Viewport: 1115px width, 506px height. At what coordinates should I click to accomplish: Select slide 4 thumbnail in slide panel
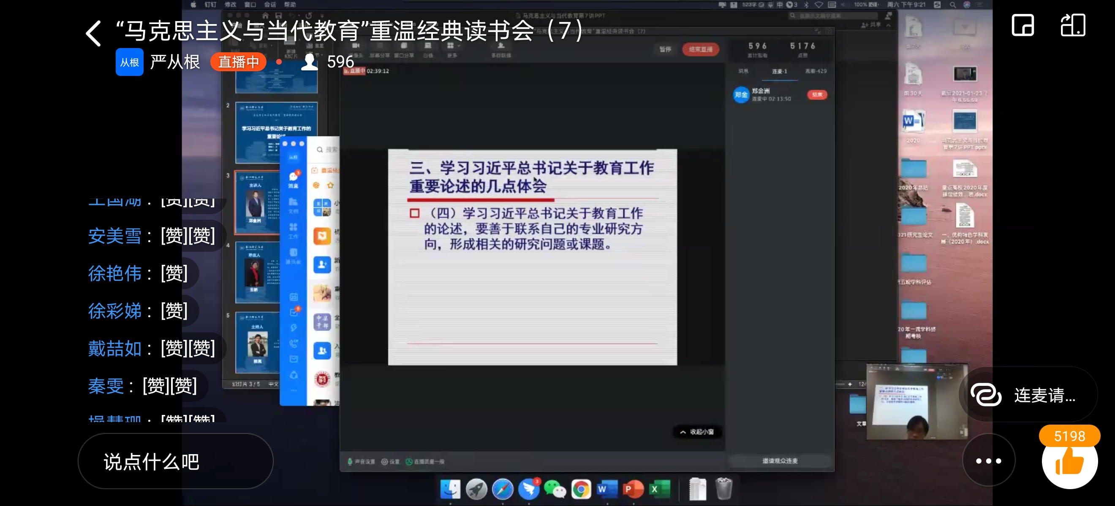258,272
